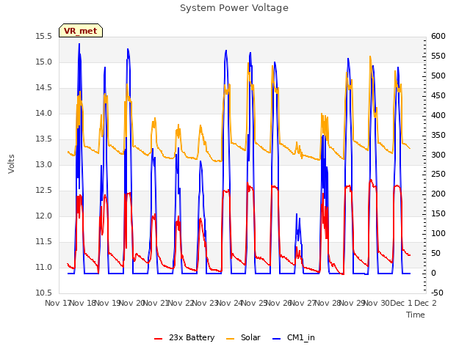This screenshot has height=352, width=470.
Task: Click the 450 right axis tick label
Action: pyautogui.click(x=438, y=96)
